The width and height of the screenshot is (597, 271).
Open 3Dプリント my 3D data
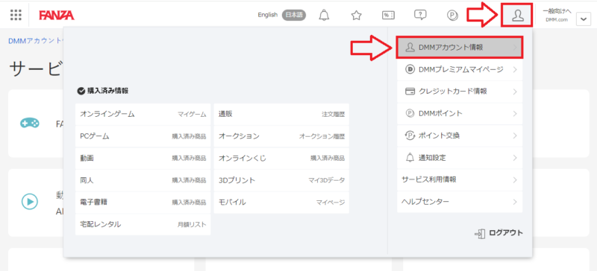281,180
